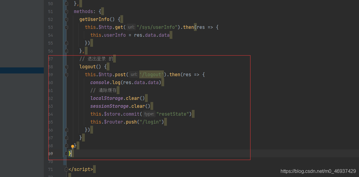Click line number 71 in gutter

[50, 169]
